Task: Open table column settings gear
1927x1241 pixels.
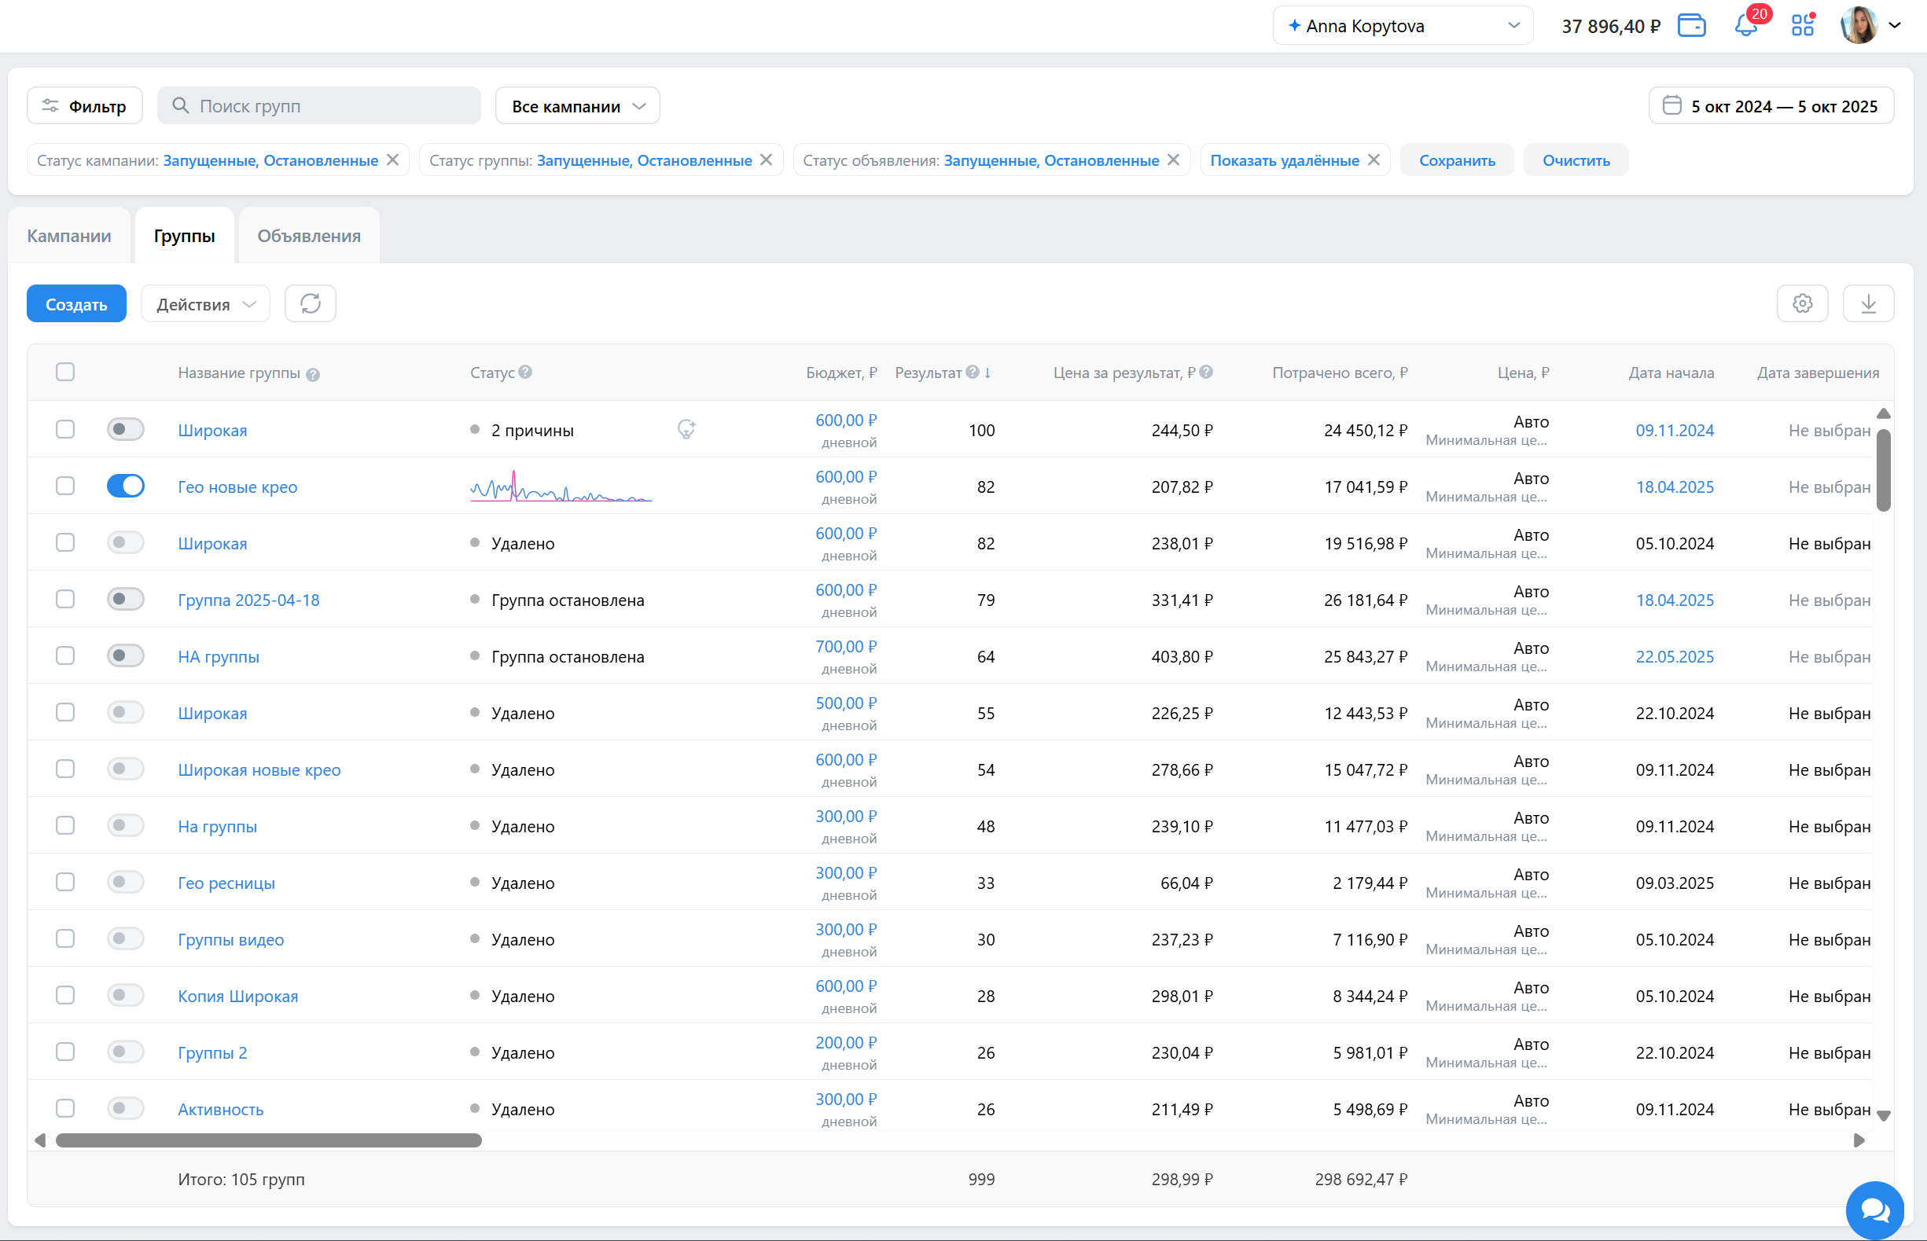Action: tap(1802, 304)
